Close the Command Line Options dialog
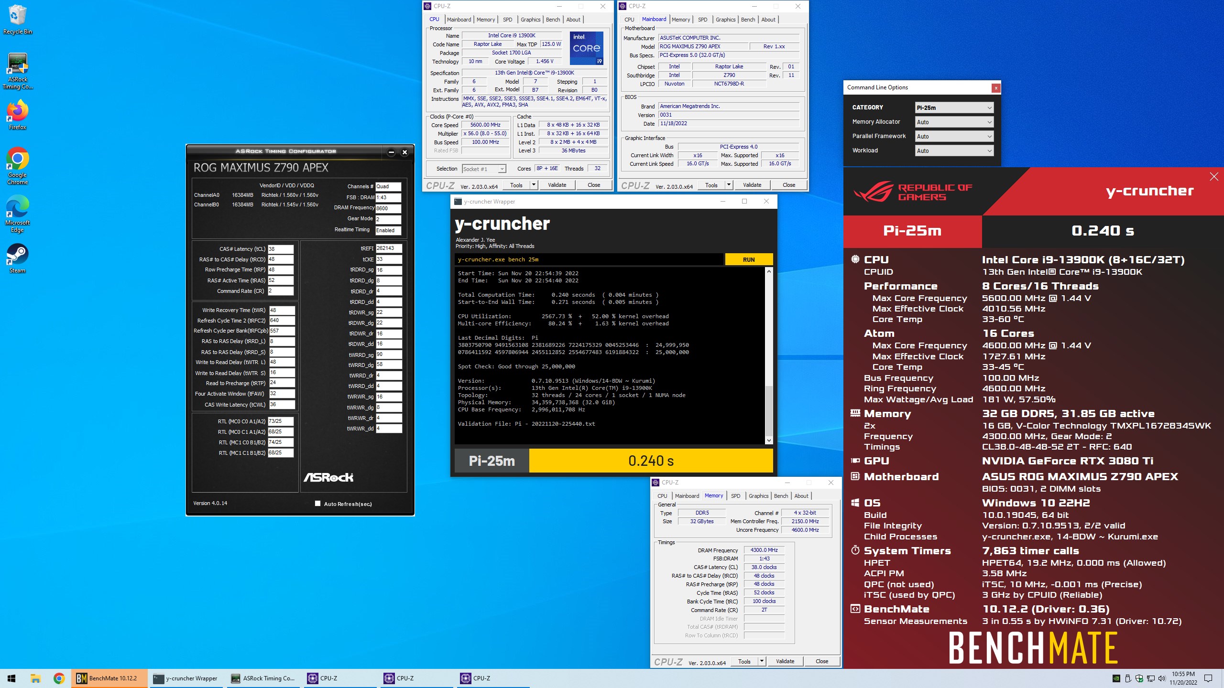This screenshot has height=688, width=1224. [995, 87]
